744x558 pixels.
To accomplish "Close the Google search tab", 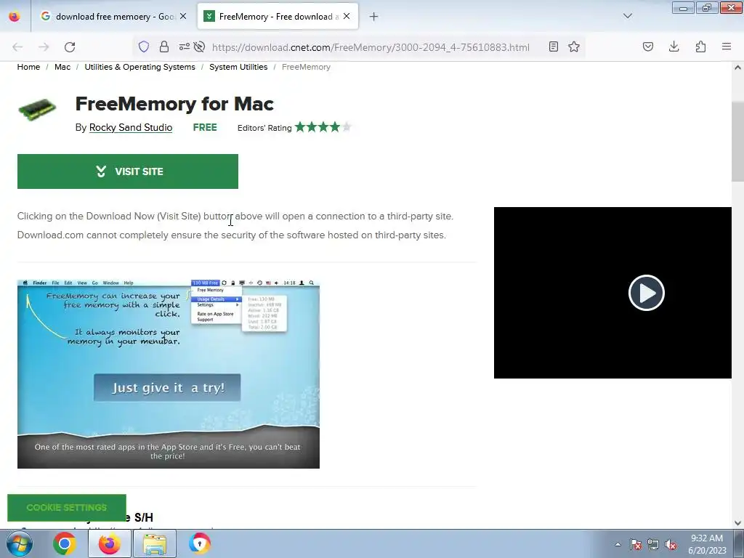I will 183,17.
